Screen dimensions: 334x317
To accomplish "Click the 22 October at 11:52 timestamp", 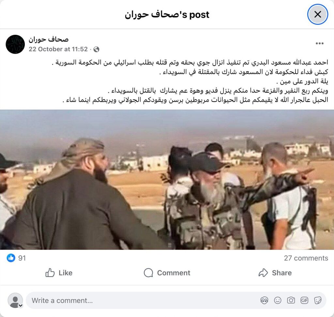I will click(x=58, y=49).
